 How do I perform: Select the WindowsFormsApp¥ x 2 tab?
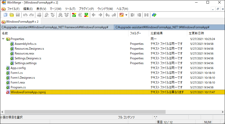point(20,22)
